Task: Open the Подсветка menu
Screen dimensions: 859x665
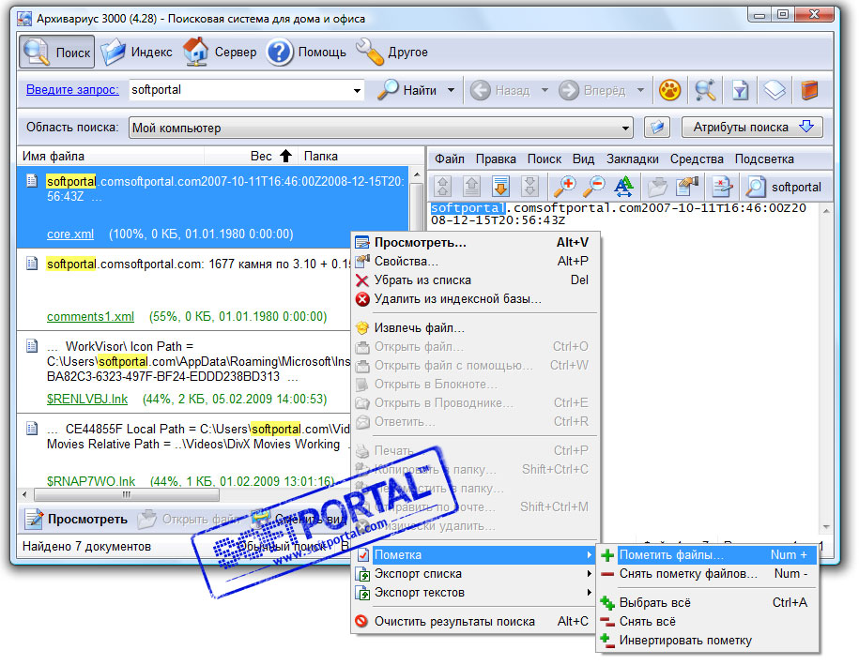Action: tap(764, 159)
